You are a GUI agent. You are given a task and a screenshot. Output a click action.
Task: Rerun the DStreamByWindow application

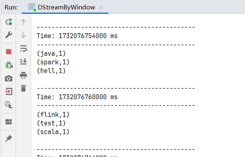[x=9, y=22]
